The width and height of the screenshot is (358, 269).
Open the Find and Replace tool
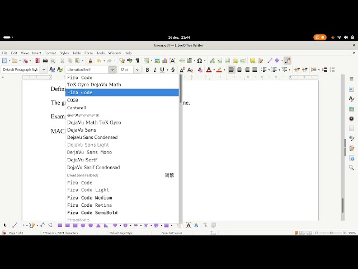(x=122, y=61)
